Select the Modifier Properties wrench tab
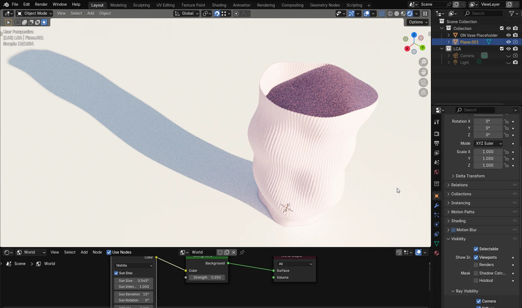The height and width of the screenshot is (308, 522). (437, 205)
